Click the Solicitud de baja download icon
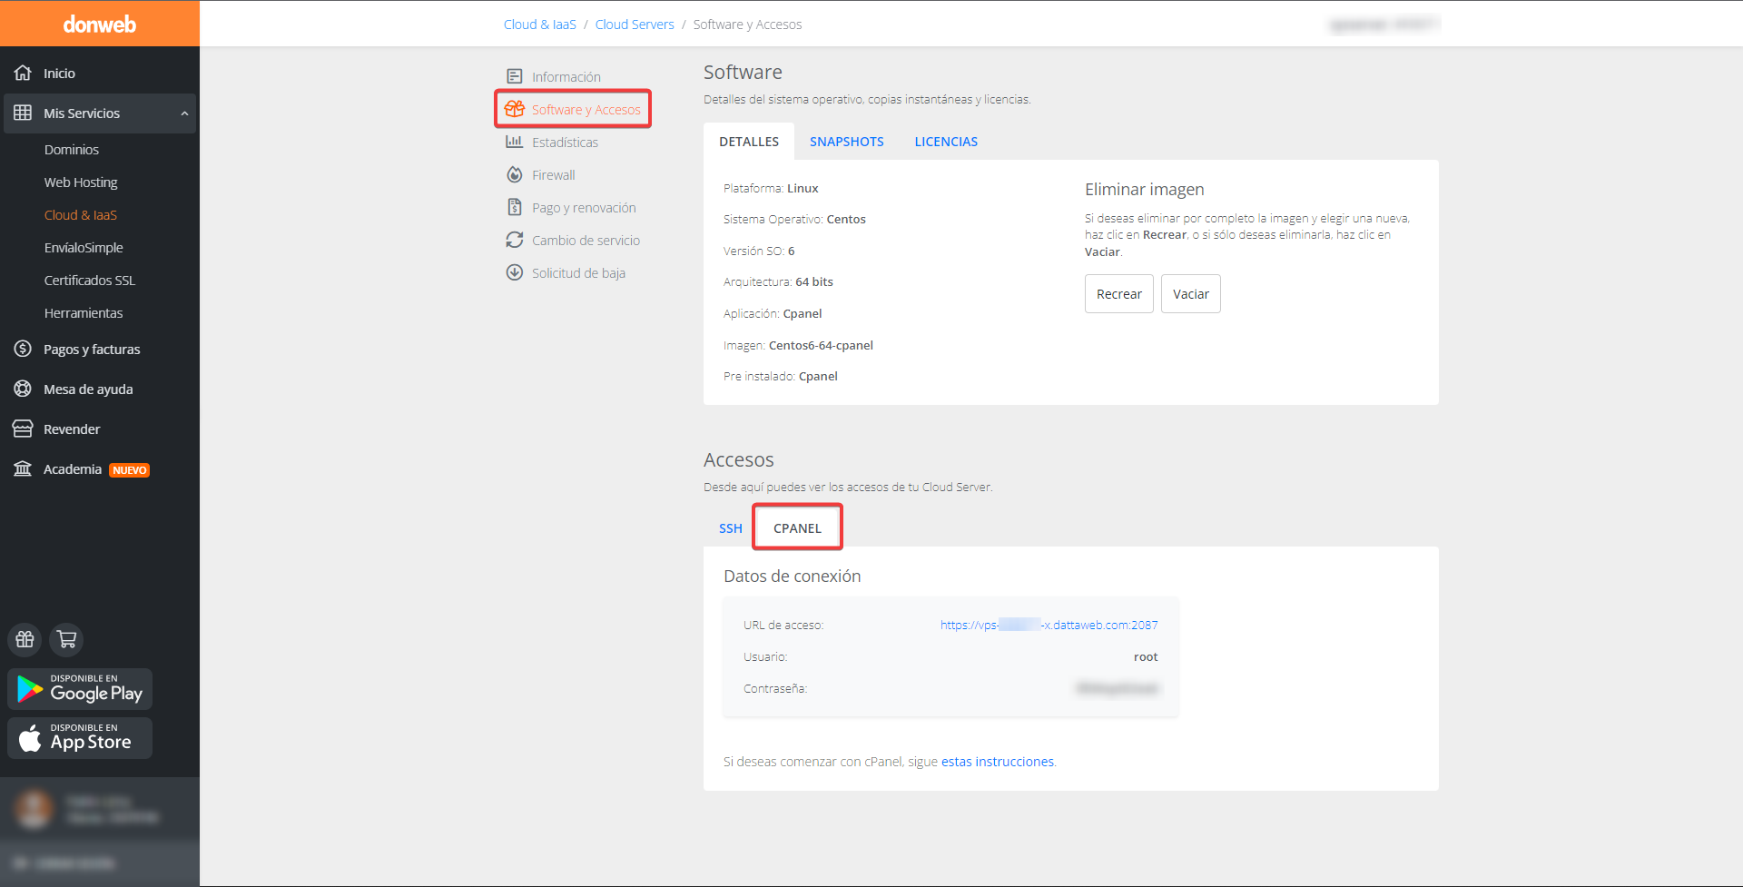The width and height of the screenshot is (1743, 887). 515,272
